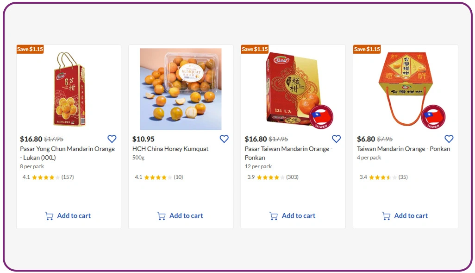The width and height of the screenshot is (475, 273).
Task: Add HCH China Honey Kumquat to cart
Action: pos(186,216)
